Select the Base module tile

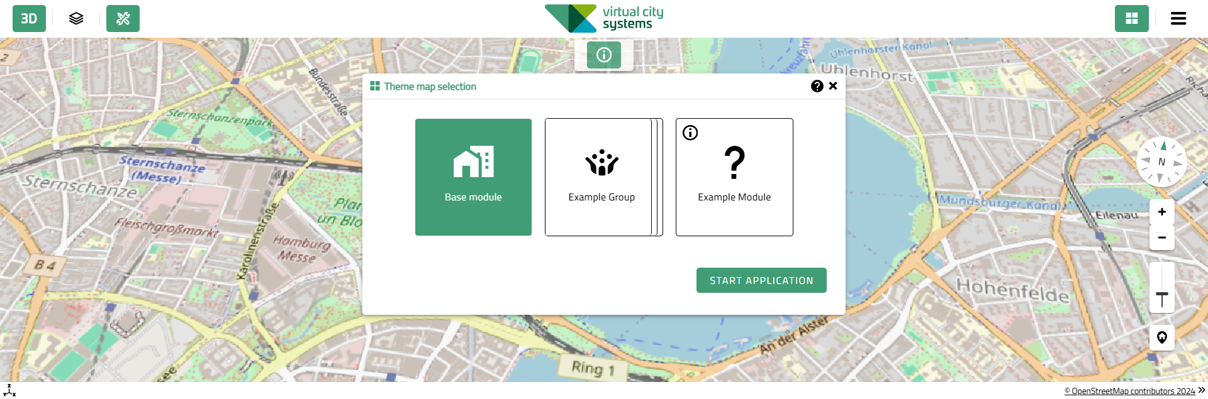(x=473, y=177)
